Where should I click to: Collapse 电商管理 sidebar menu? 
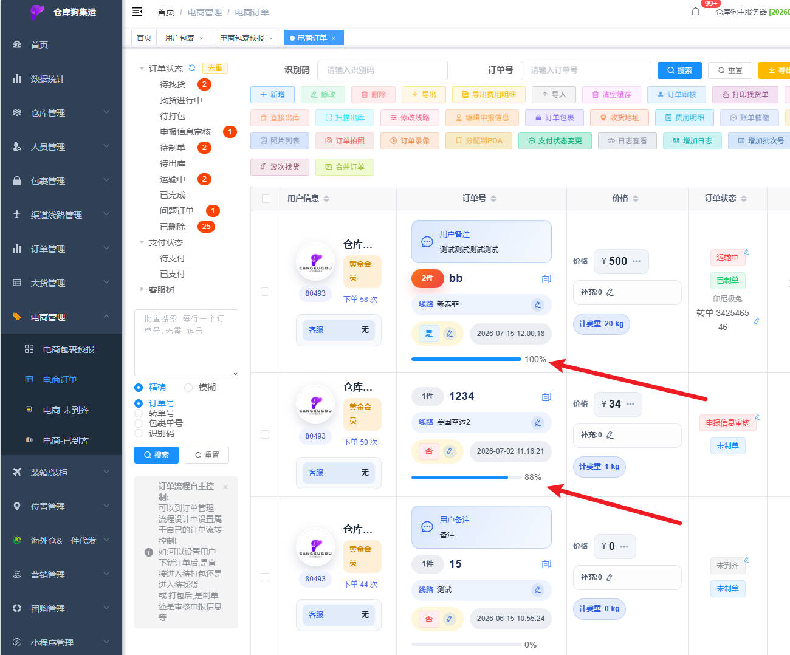point(61,317)
